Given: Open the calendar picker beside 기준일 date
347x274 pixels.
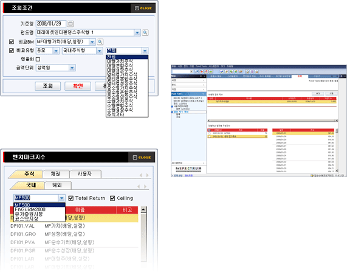Looking at the screenshot, I should [70, 24].
